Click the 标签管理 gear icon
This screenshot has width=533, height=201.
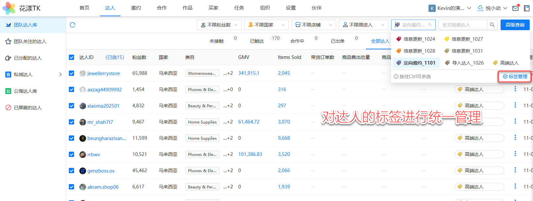point(505,76)
